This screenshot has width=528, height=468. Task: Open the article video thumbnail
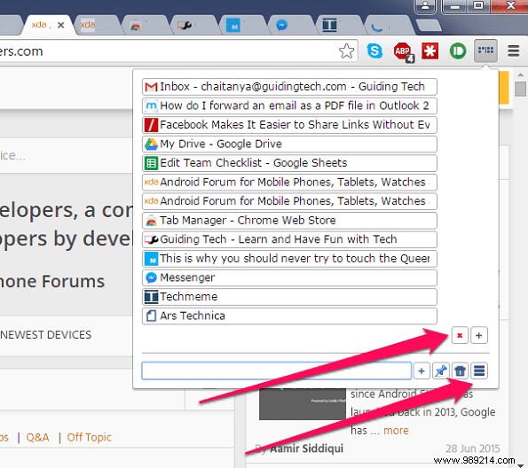pos(303,404)
